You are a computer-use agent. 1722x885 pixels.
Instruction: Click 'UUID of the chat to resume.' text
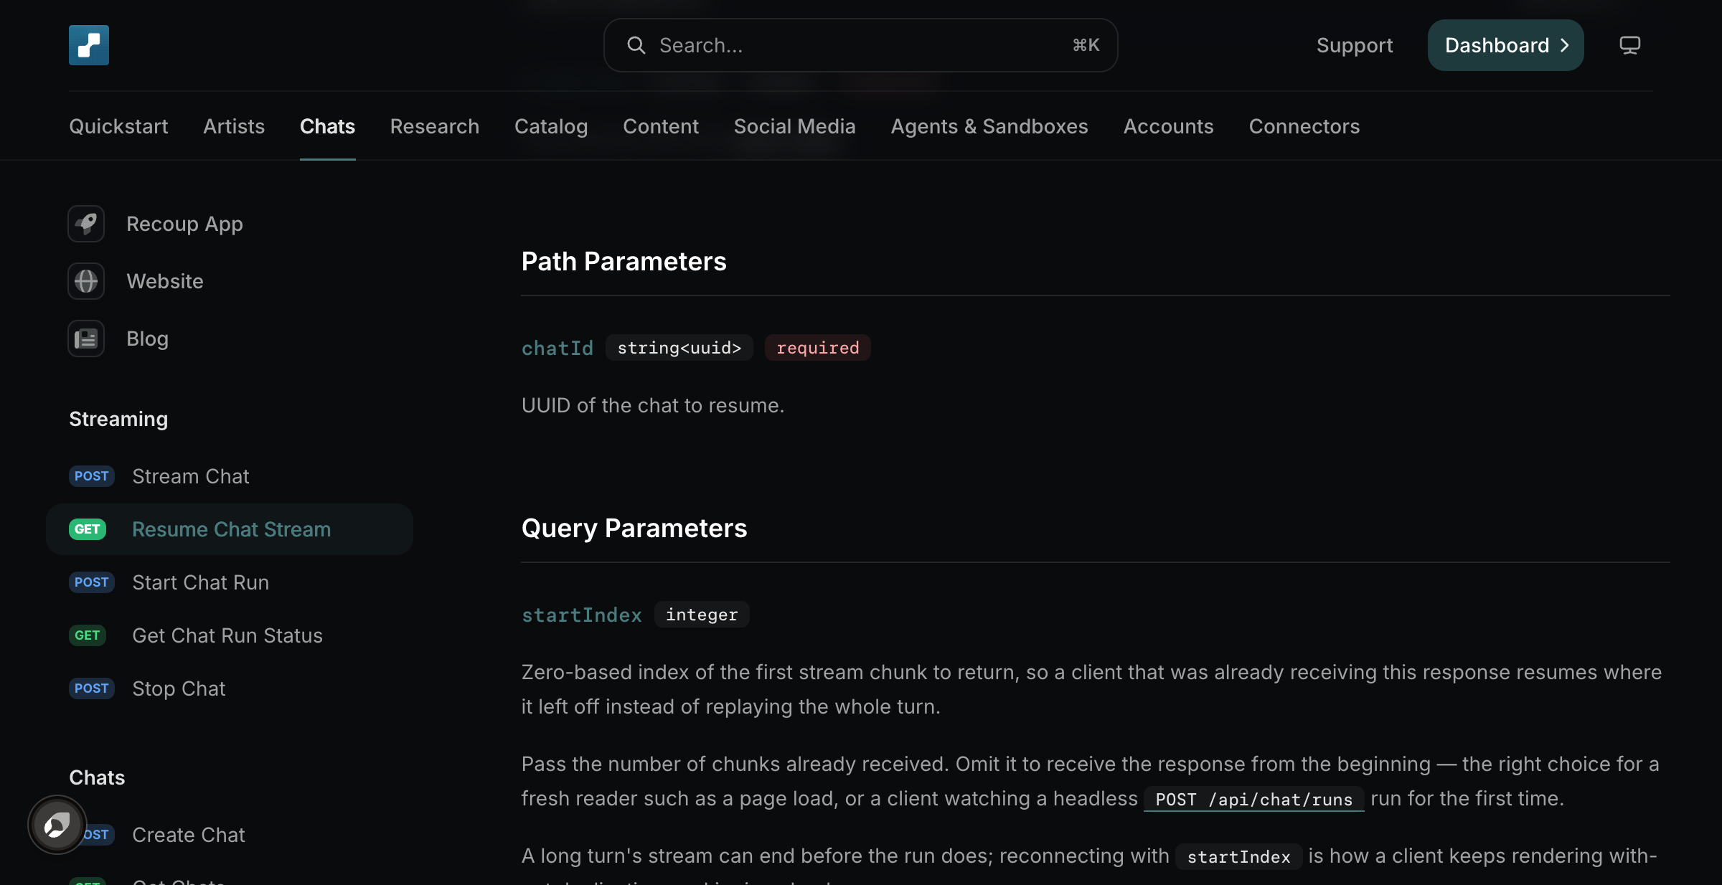652,405
